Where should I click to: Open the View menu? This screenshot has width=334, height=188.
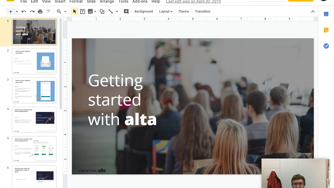[x=46, y=2]
